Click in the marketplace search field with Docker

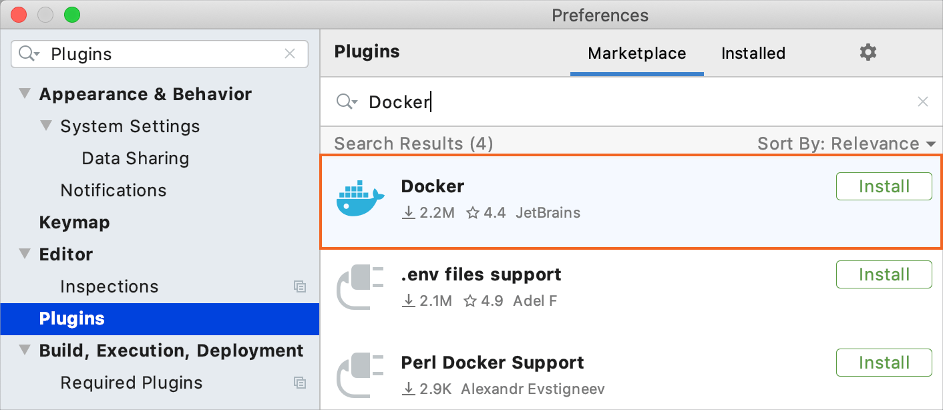pyautogui.click(x=631, y=101)
